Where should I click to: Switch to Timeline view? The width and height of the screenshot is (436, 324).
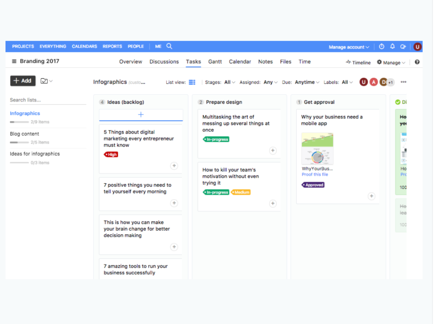[x=358, y=62]
